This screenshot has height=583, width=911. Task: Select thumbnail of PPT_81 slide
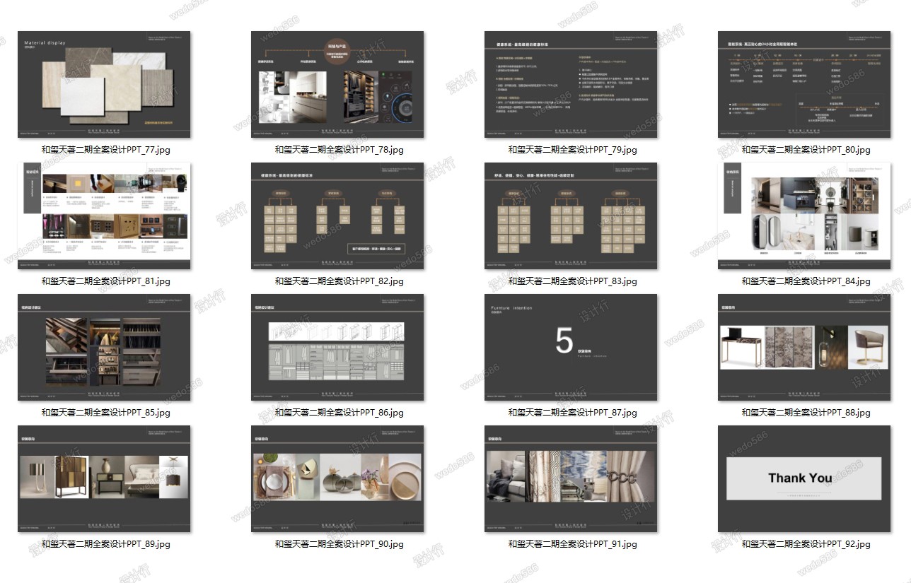click(104, 216)
